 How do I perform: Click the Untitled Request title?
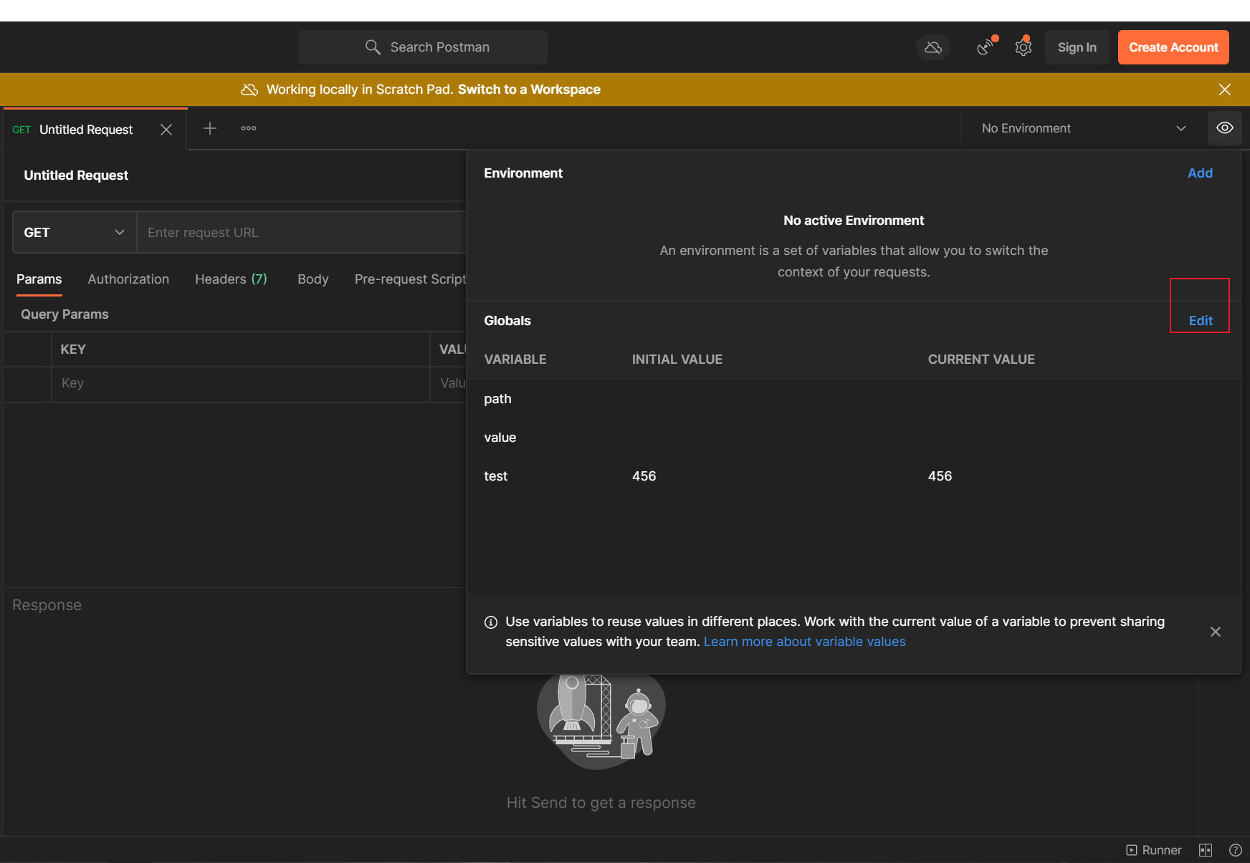(x=76, y=175)
